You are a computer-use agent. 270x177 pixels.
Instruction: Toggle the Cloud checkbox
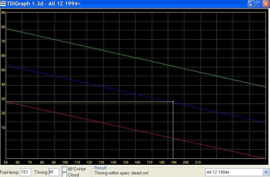(64, 175)
